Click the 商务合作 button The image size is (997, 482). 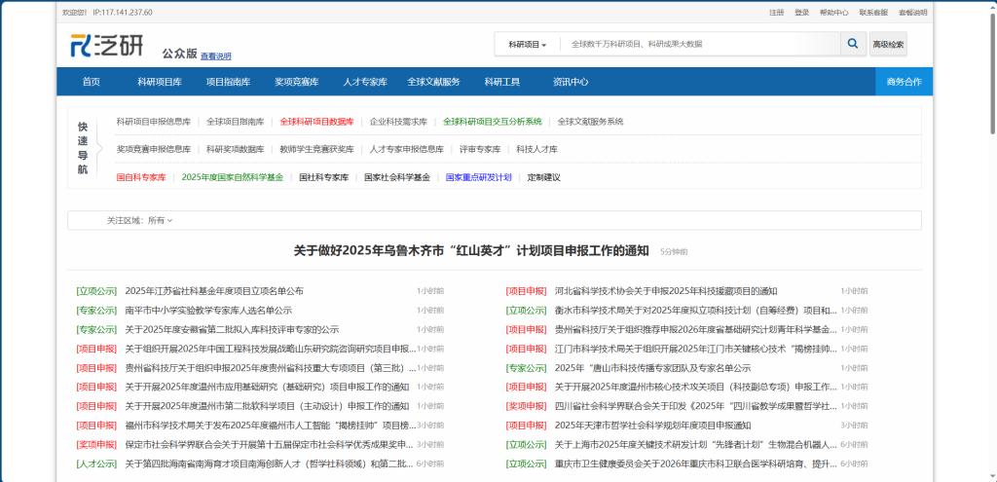pyautogui.click(x=904, y=82)
